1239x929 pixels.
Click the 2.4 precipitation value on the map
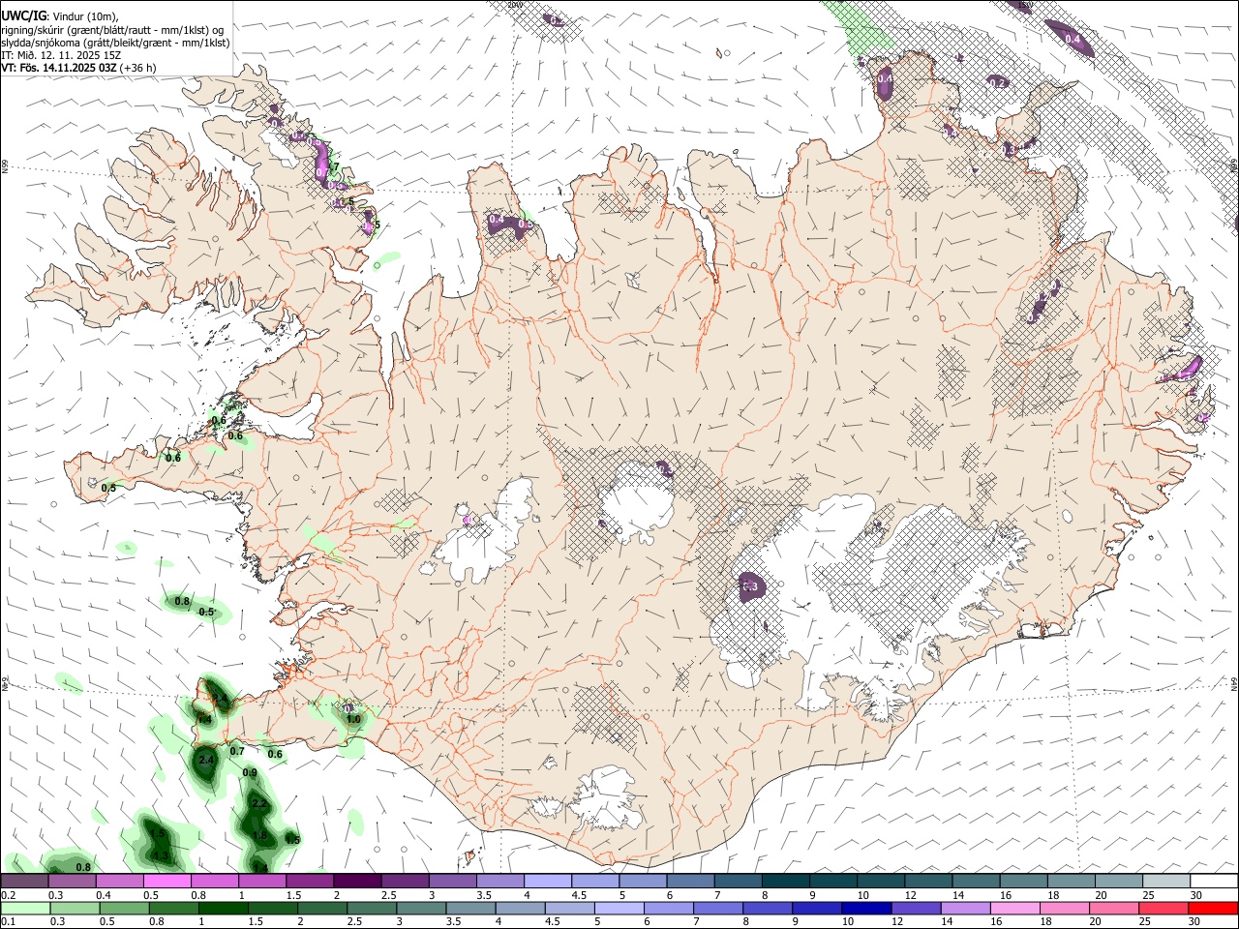205,761
